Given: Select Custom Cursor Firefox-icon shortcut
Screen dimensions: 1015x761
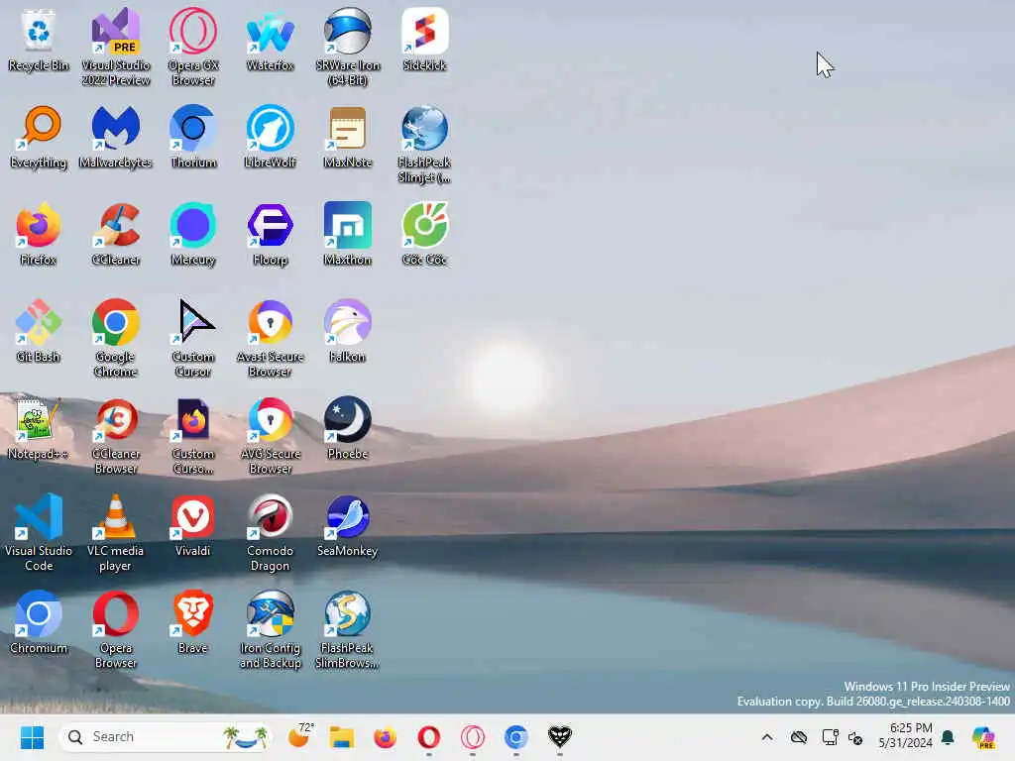Looking at the screenshot, I should [x=193, y=435].
